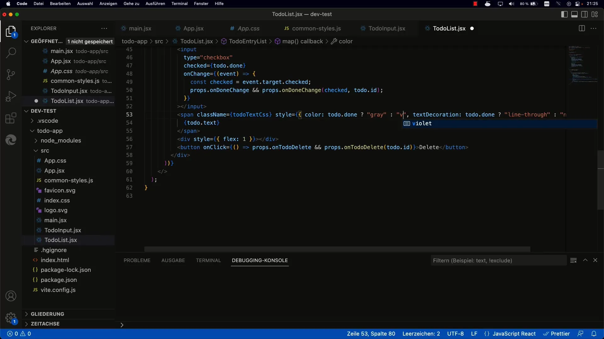
Task: Open favicon.svg in explorer tree
Action: click(60, 190)
